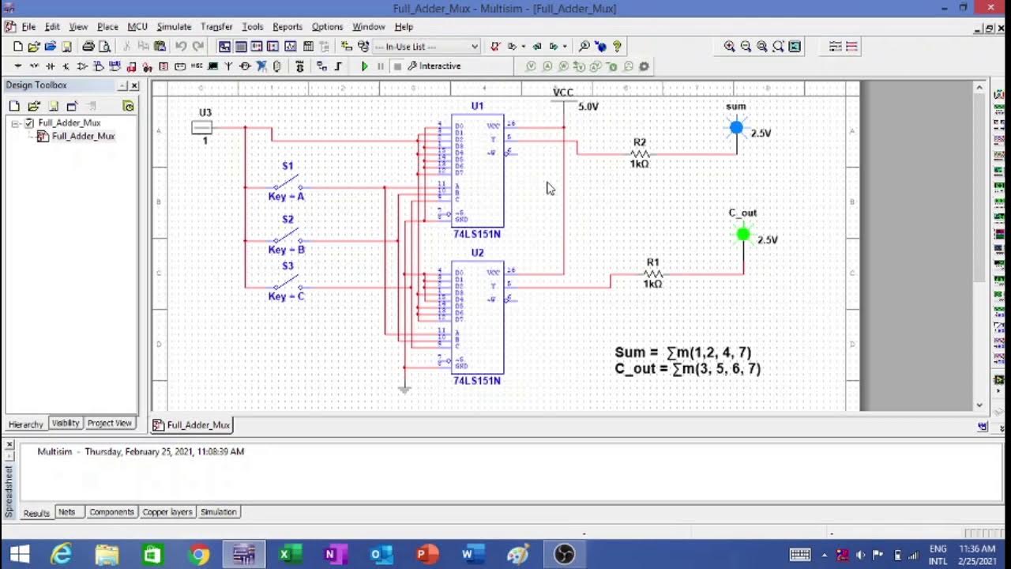This screenshot has height=569, width=1011.
Task: Select the blue sum probe LED
Action: point(736,127)
